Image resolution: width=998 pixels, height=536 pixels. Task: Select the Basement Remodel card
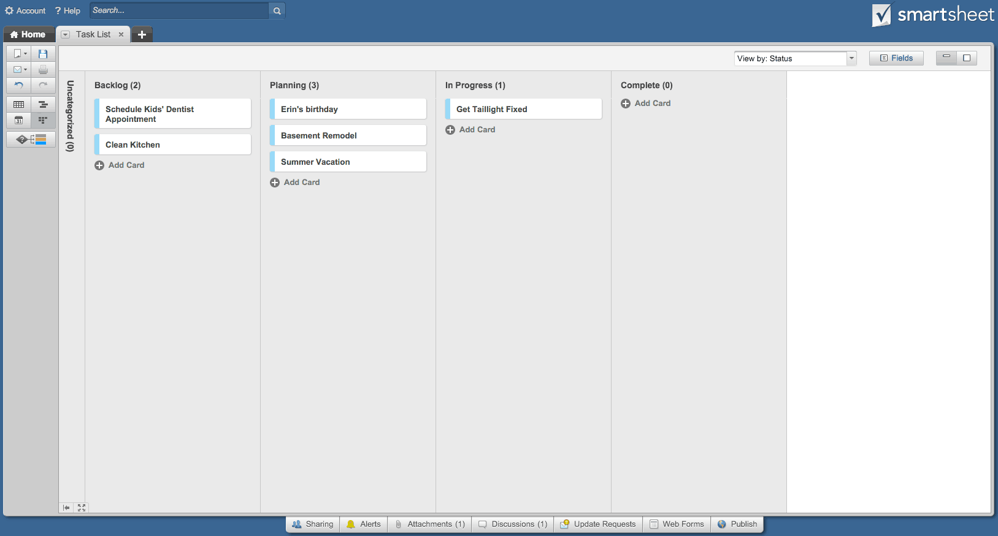(348, 135)
